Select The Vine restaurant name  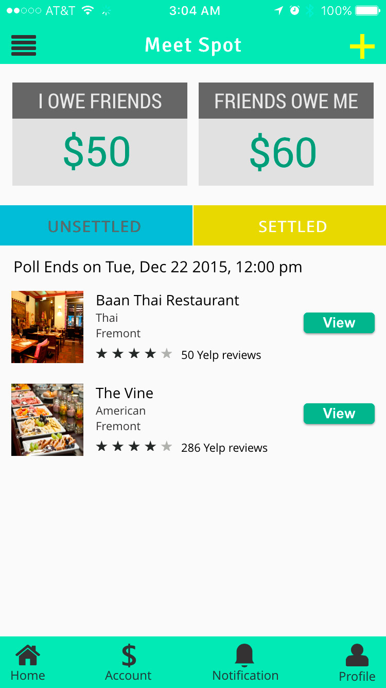[125, 393]
